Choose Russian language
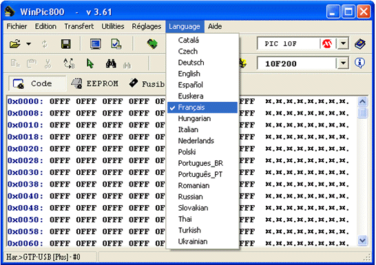 pyautogui.click(x=202, y=197)
